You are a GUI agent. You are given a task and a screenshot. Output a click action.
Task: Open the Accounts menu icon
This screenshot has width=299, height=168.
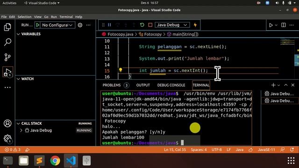7,123
